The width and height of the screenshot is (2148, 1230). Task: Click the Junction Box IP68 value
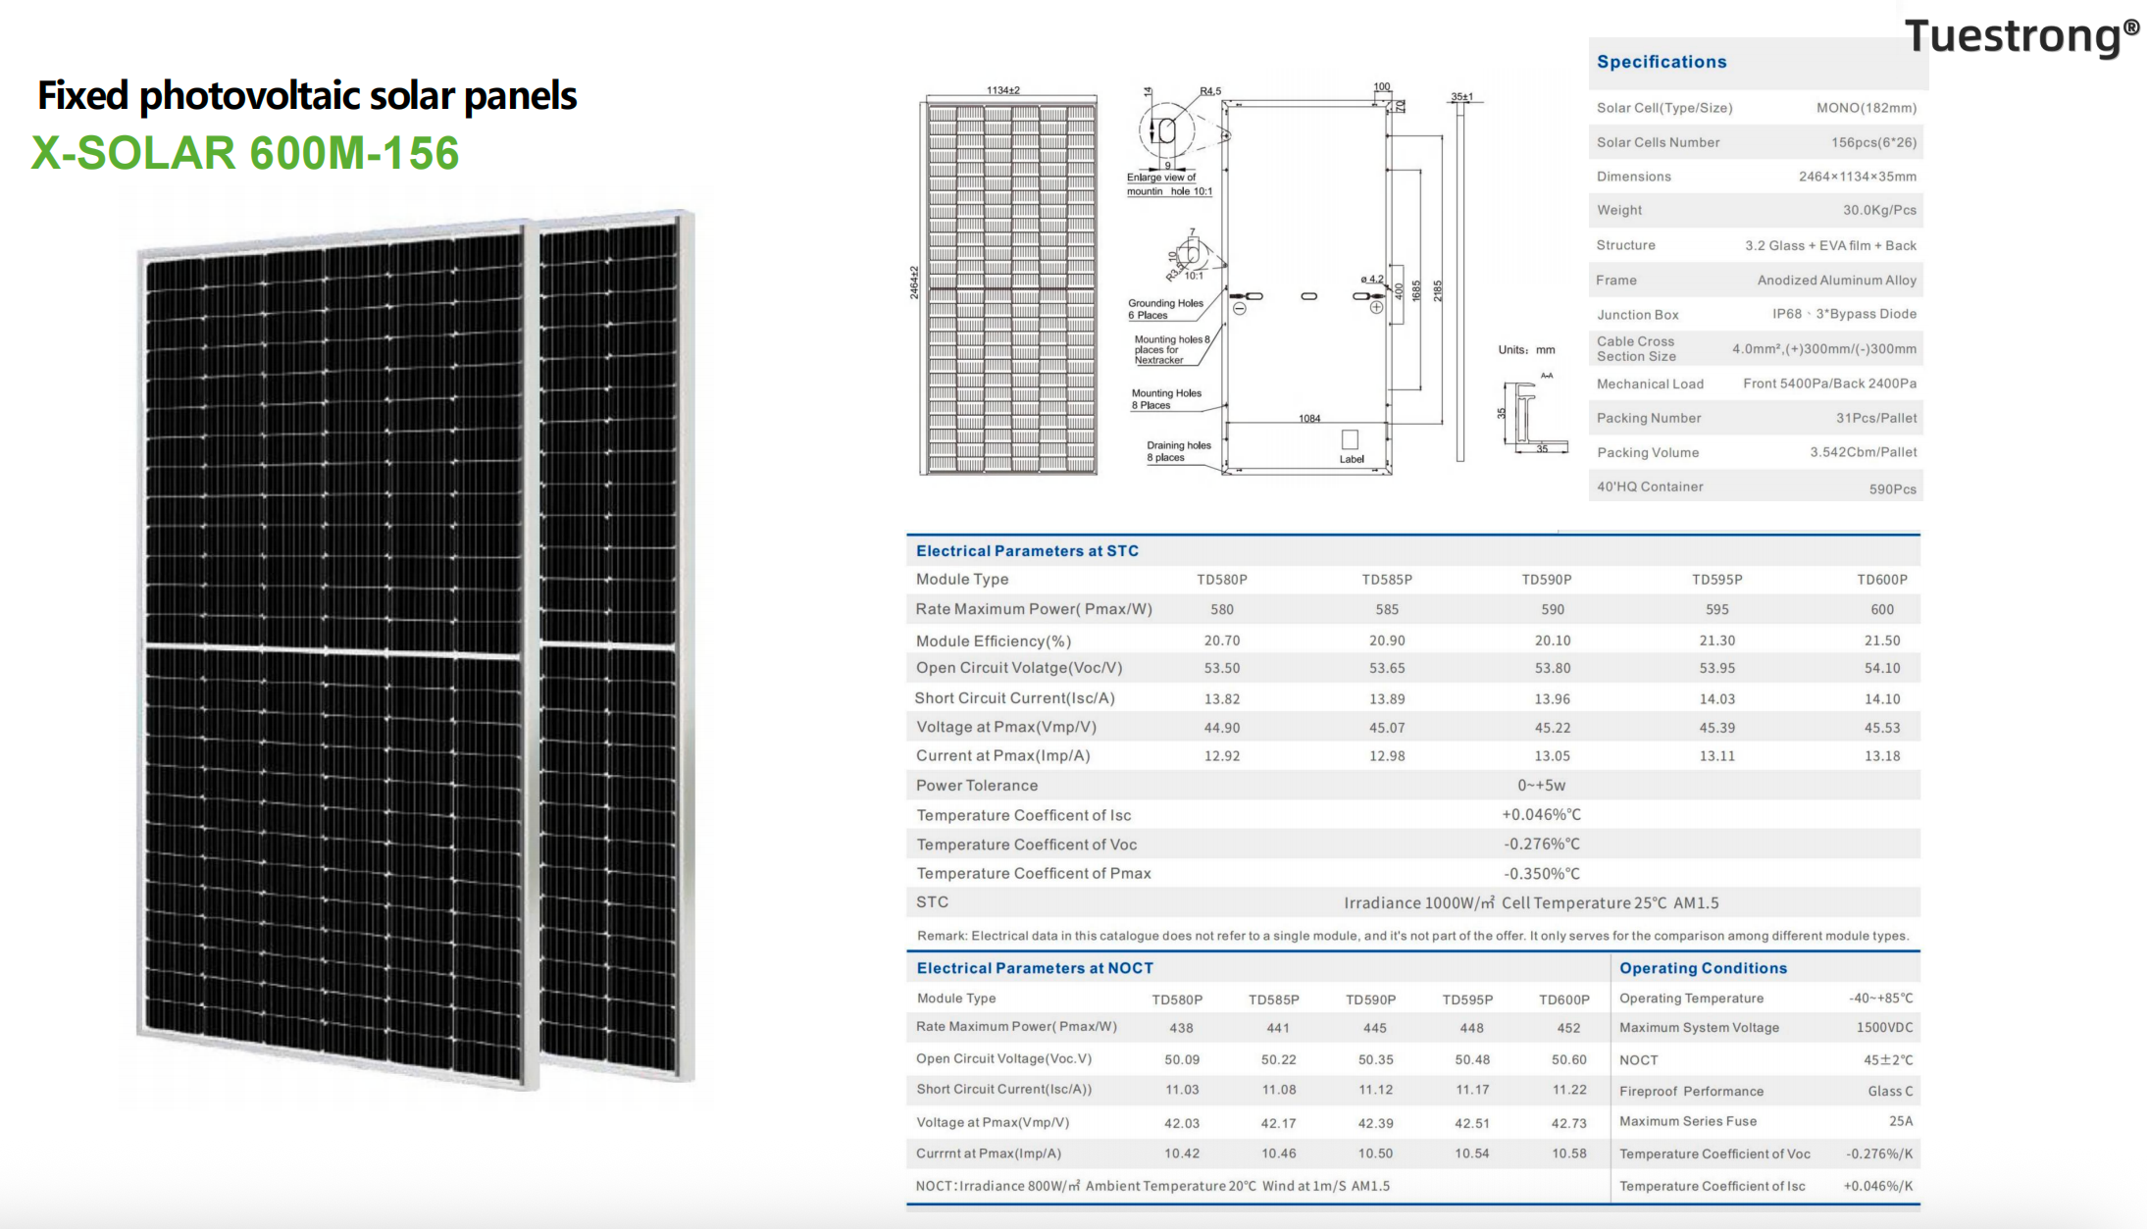[x=1844, y=314]
